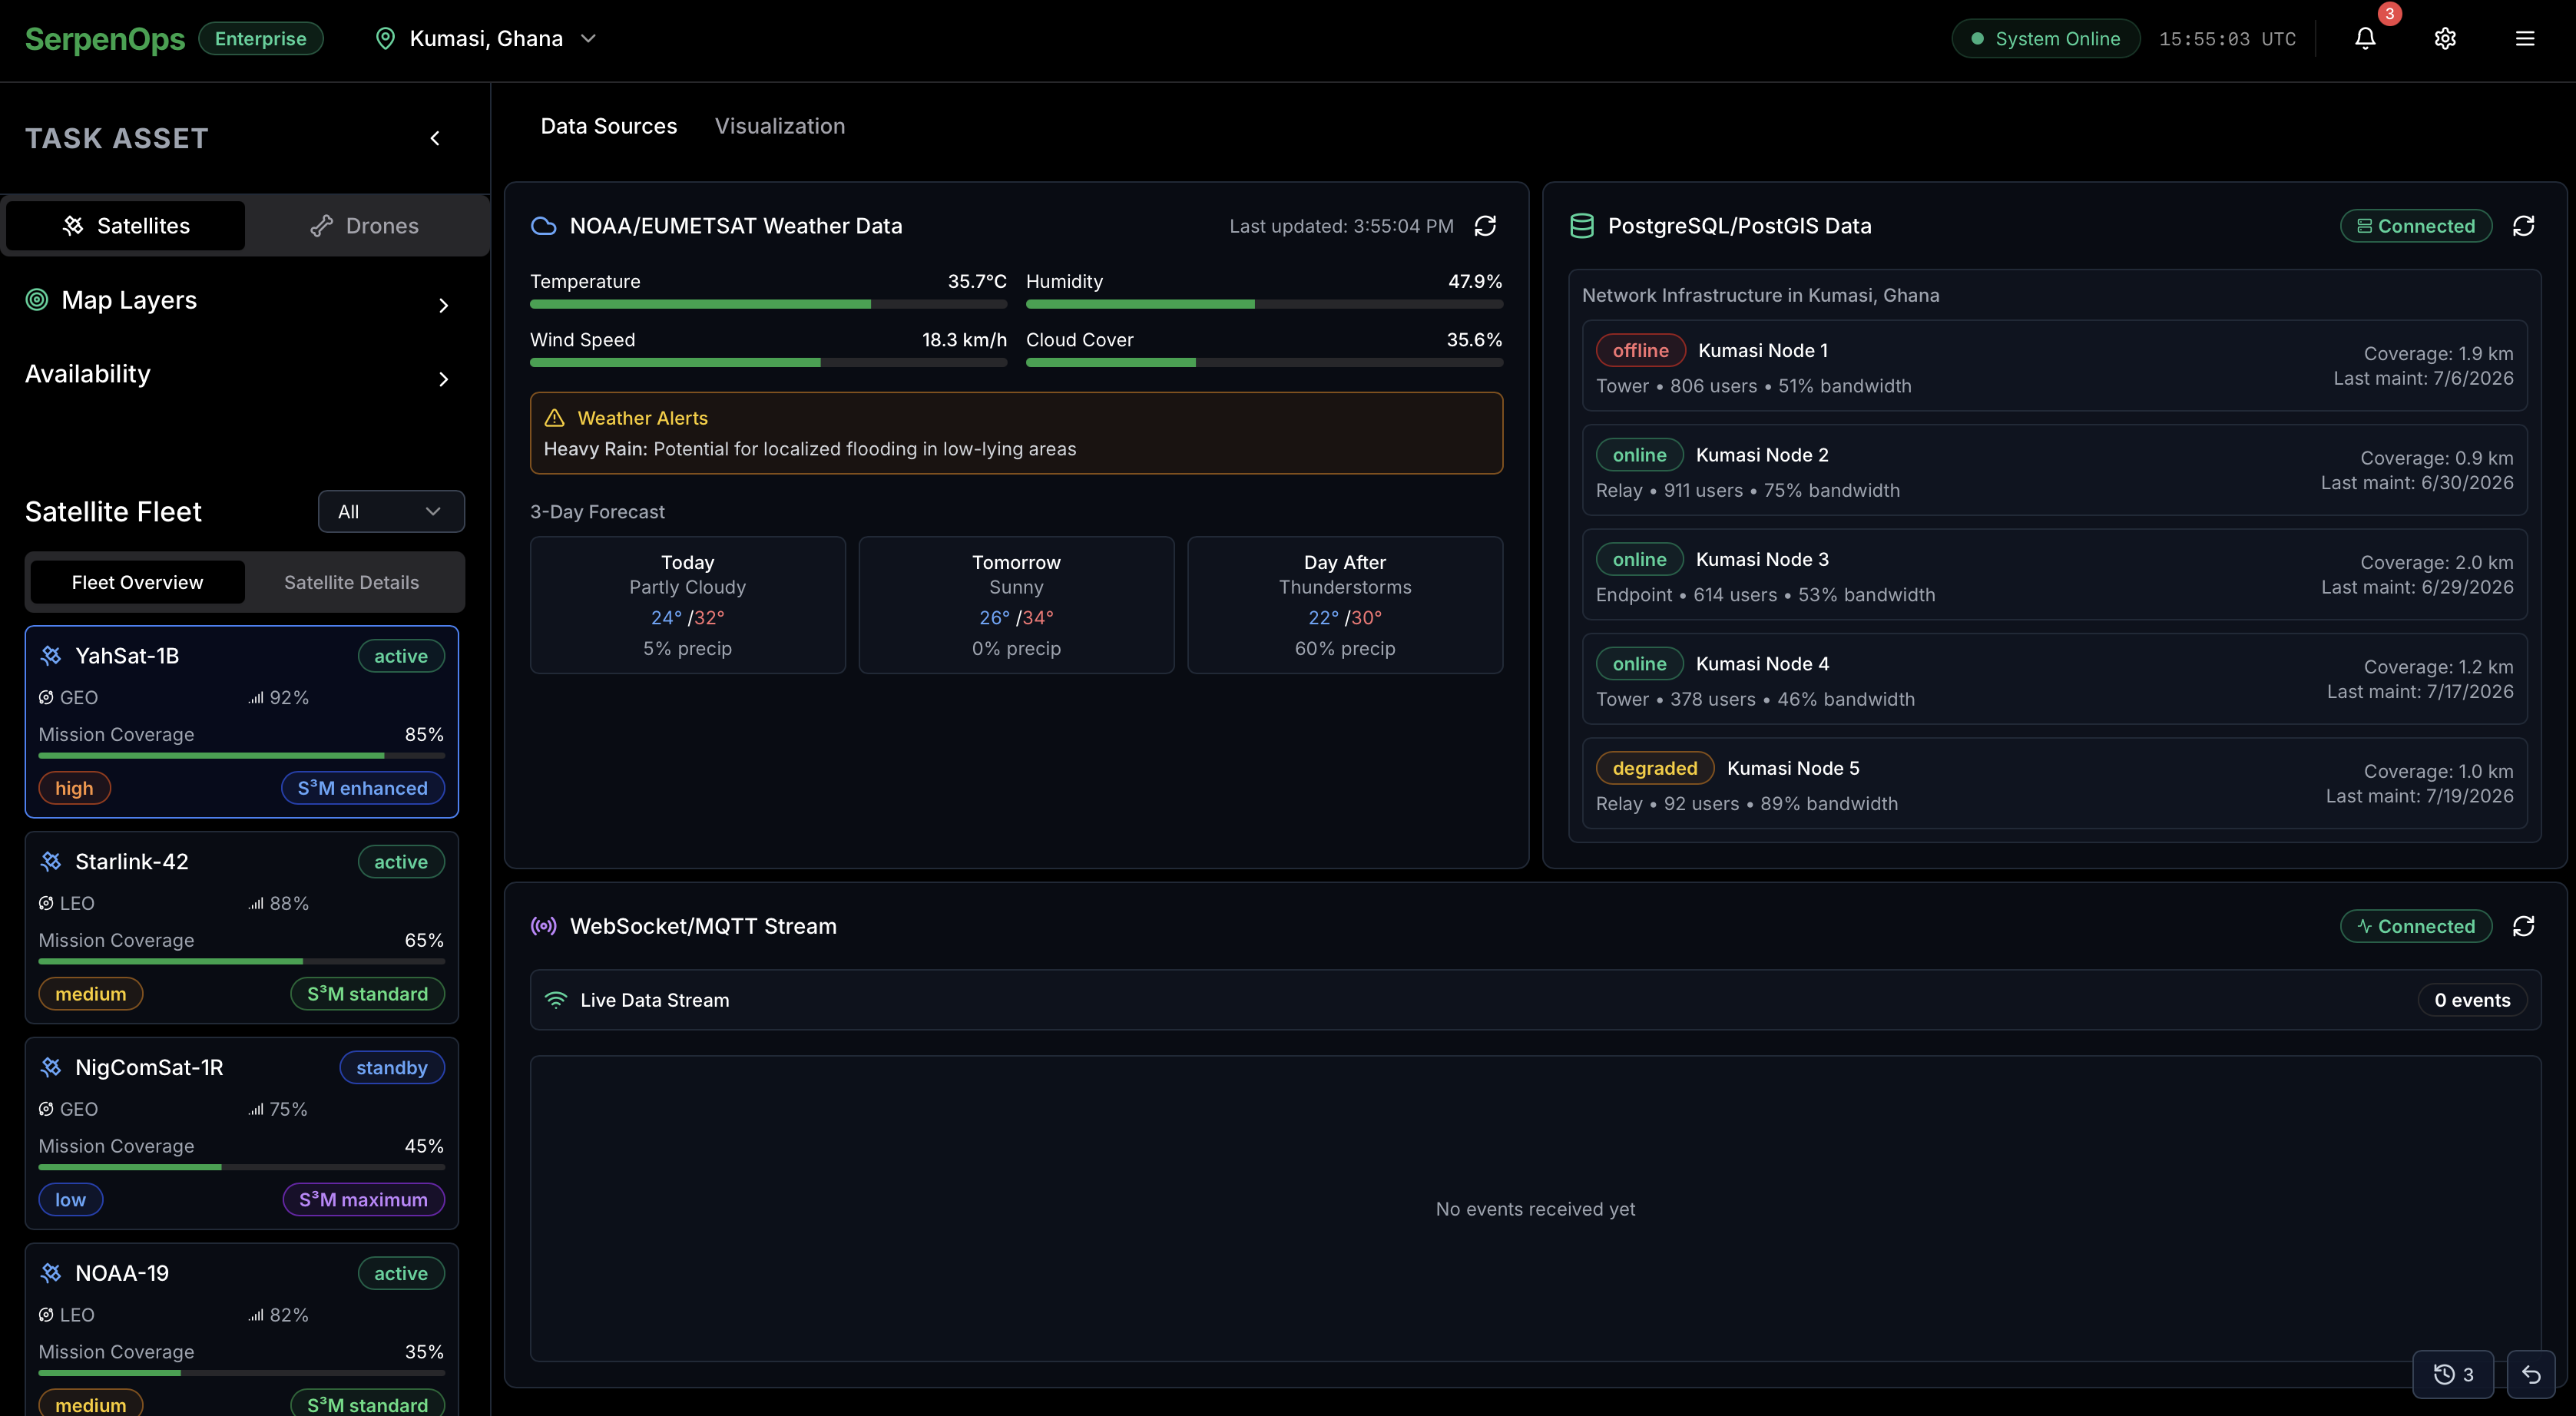Switch to Drones asset toggle
The height and width of the screenshot is (1416, 2576).
pos(364,226)
